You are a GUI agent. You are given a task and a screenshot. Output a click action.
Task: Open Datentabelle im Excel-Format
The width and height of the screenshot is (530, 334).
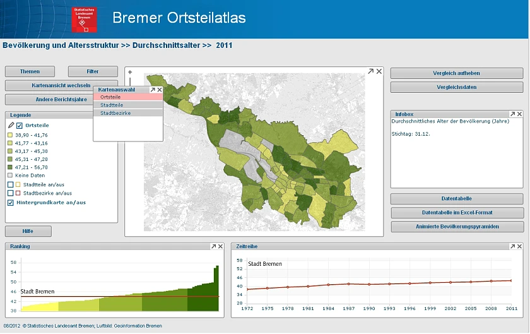click(x=457, y=213)
